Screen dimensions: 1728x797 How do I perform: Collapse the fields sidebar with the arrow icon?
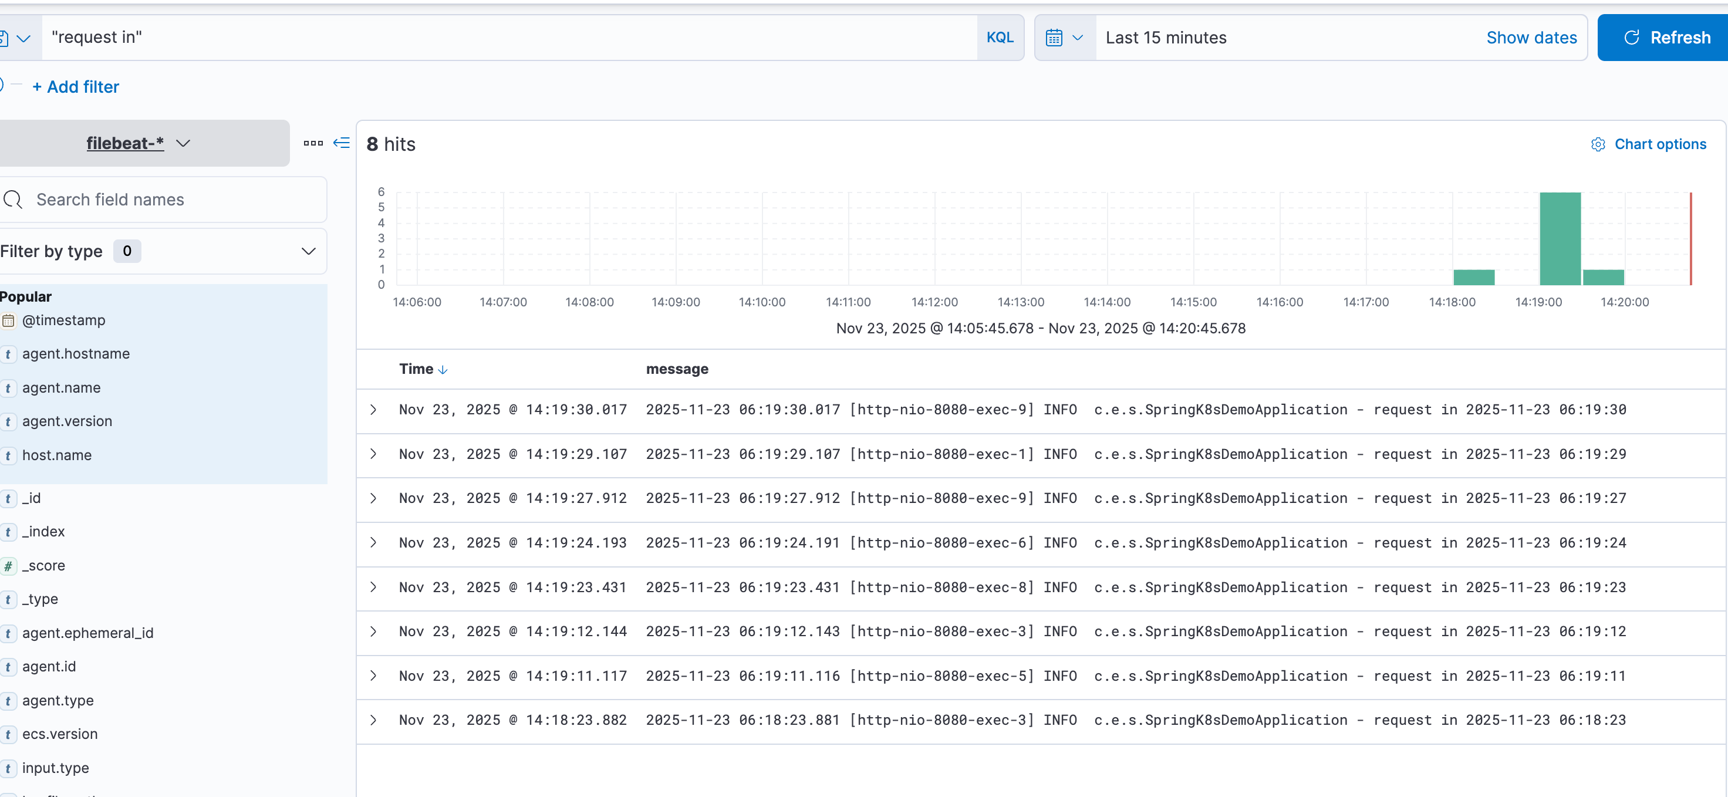(x=342, y=143)
